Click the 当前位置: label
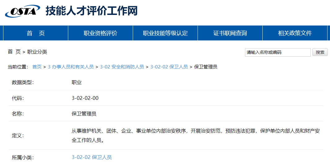This screenshot has height=163, width=330. click(18, 67)
